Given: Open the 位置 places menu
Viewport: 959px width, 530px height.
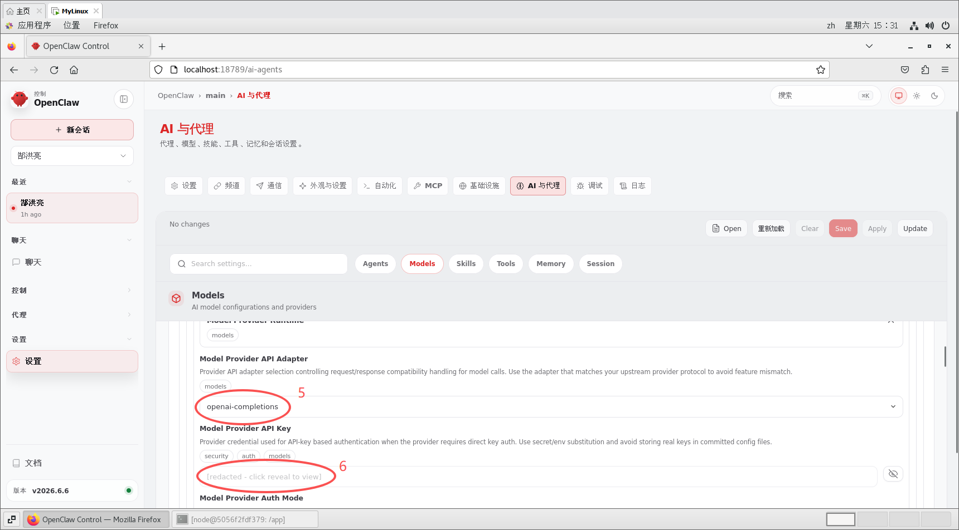Looking at the screenshot, I should [x=71, y=26].
